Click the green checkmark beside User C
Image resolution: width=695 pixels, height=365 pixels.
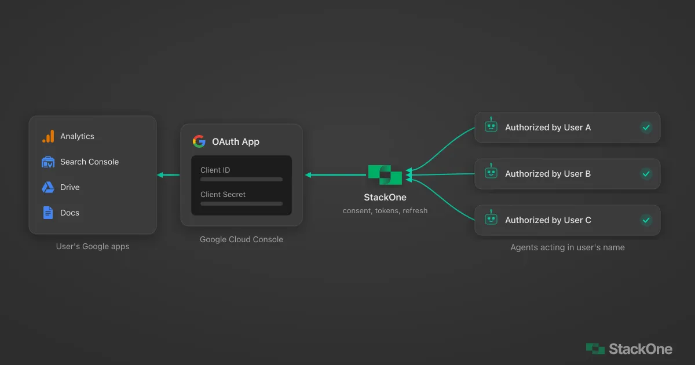[646, 220]
